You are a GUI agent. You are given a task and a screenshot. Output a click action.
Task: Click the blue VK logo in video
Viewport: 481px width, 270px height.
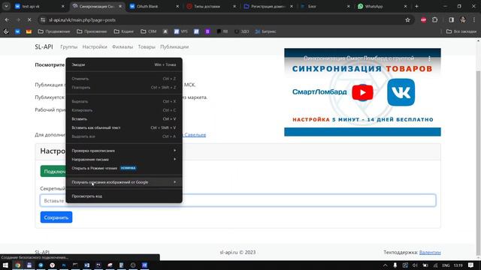coord(401,92)
